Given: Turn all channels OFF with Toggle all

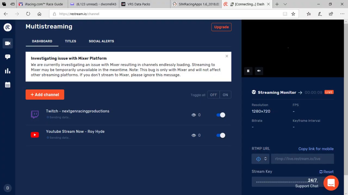Looking at the screenshot, I should point(213,95).
